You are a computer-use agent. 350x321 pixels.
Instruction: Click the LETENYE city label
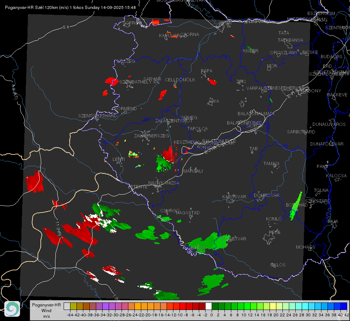[x=138, y=187]
